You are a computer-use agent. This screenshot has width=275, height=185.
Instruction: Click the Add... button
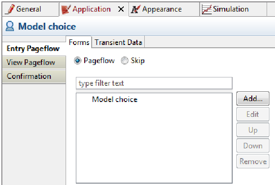[x=253, y=98]
